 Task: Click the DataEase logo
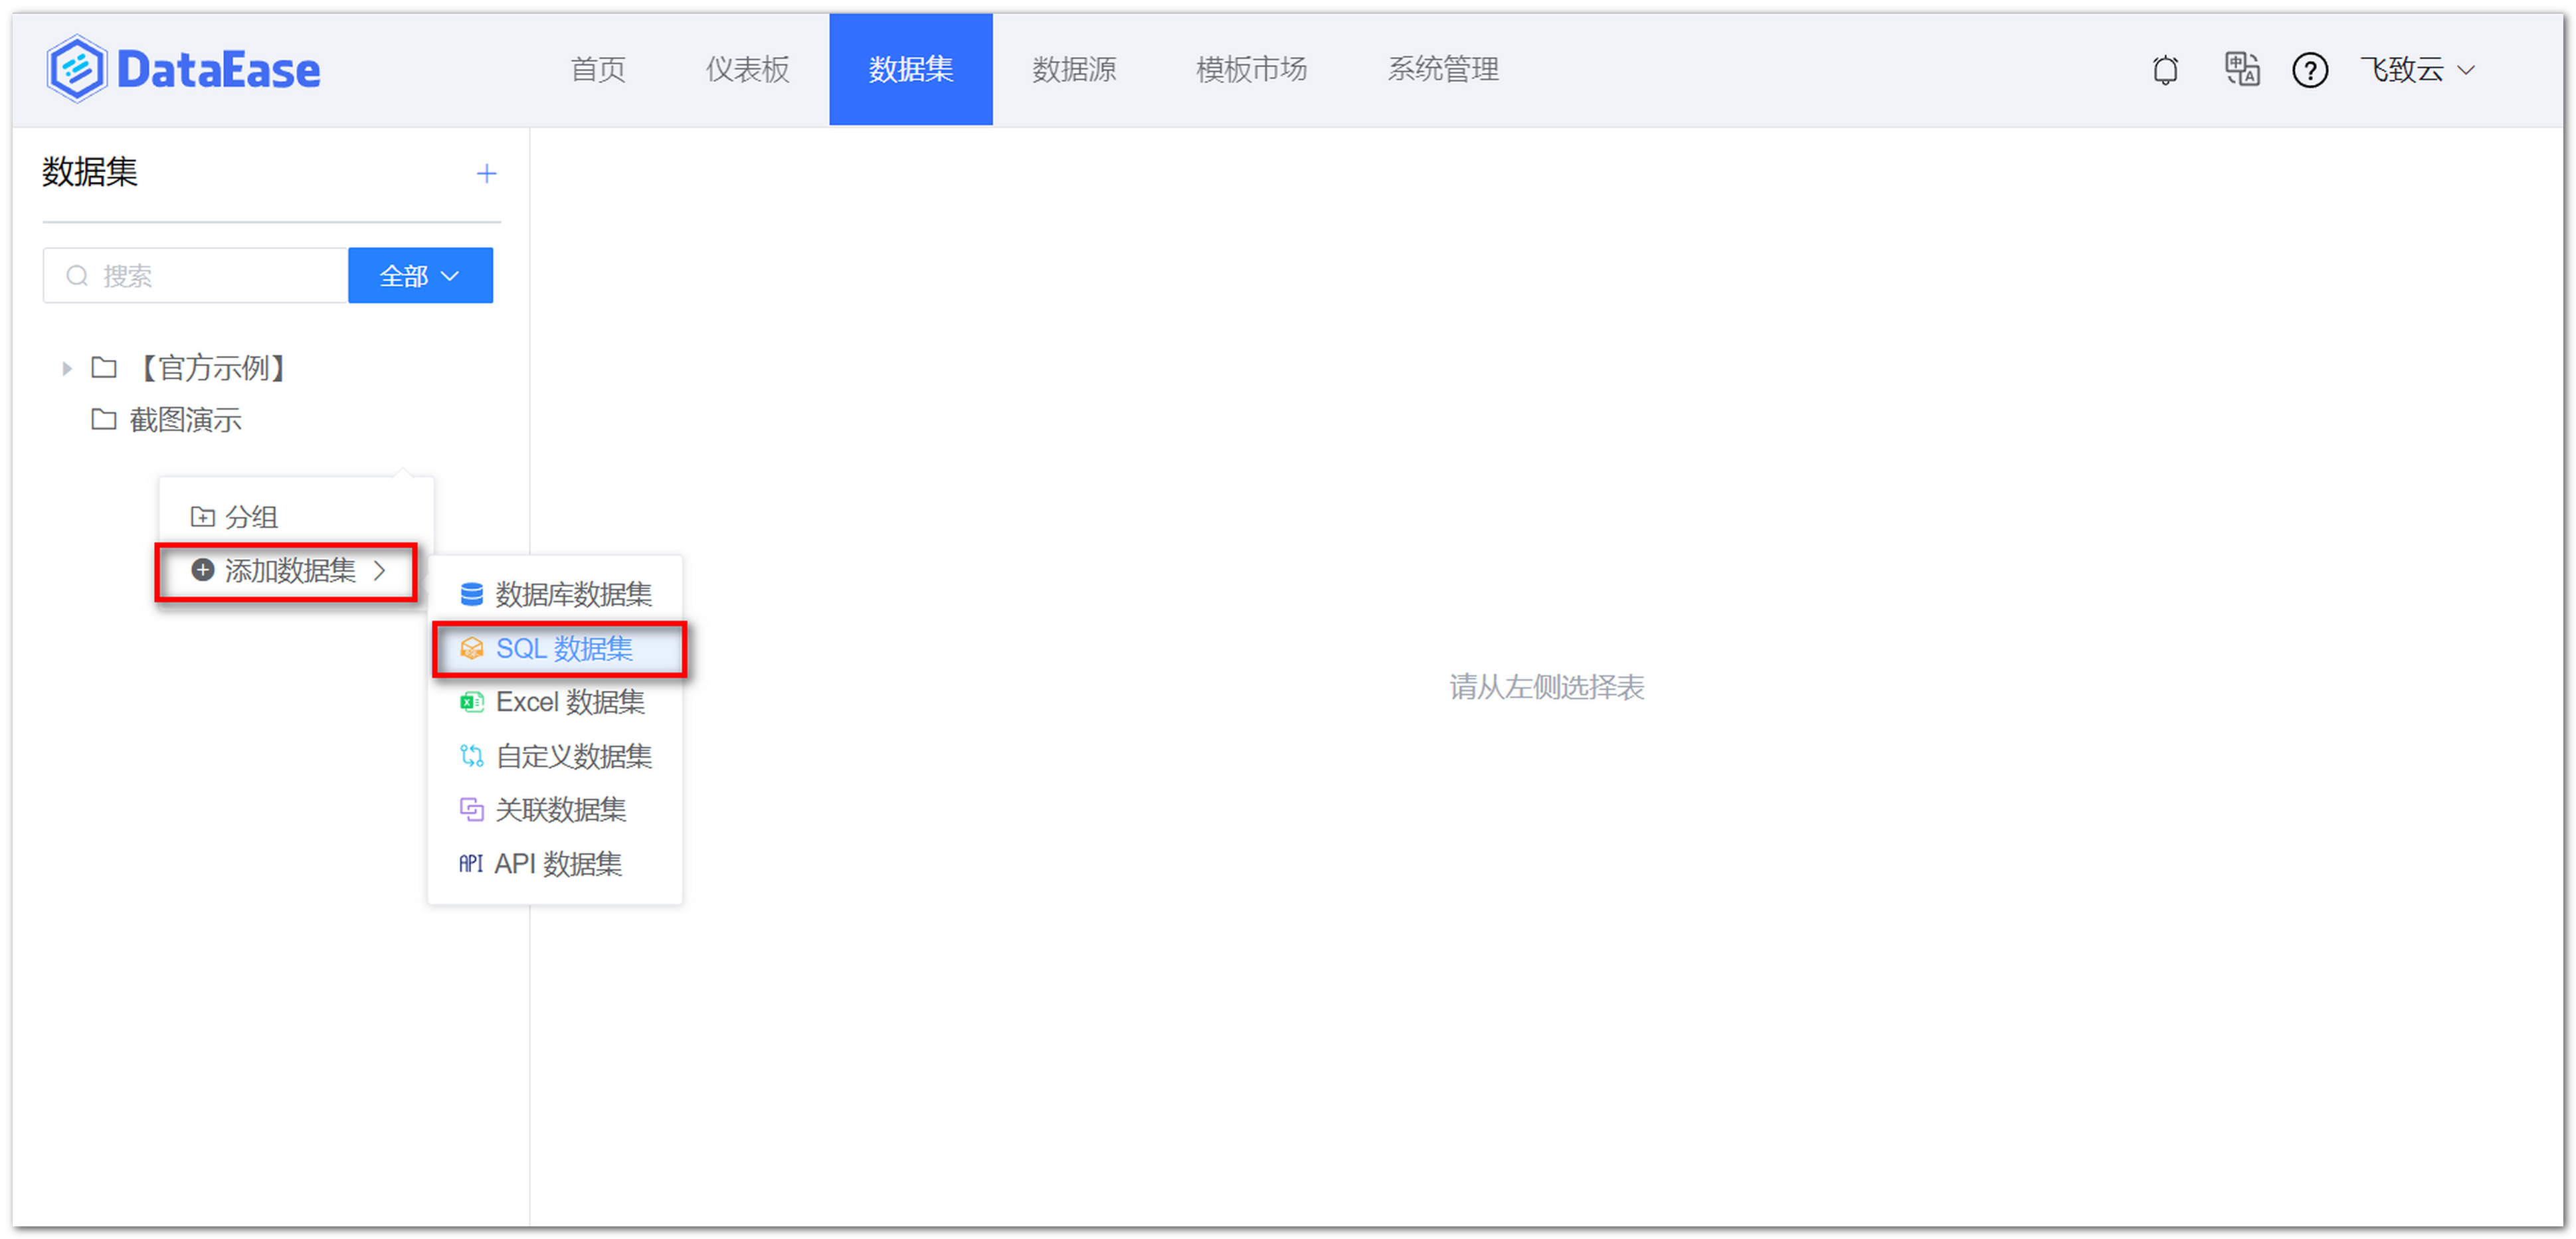183,67
